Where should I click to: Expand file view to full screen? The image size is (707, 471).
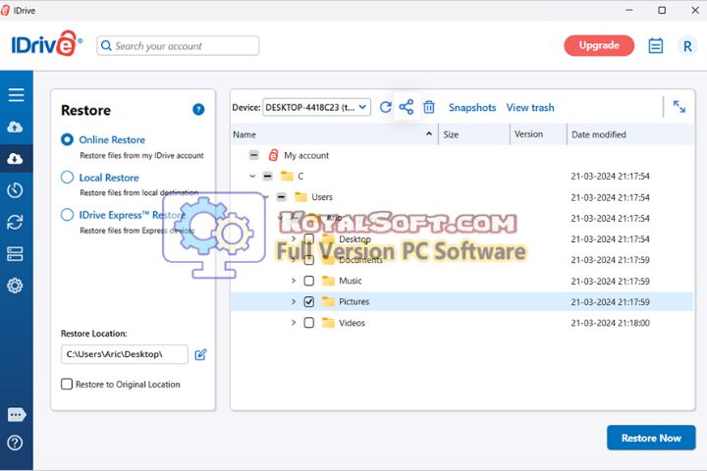click(x=680, y=107)
